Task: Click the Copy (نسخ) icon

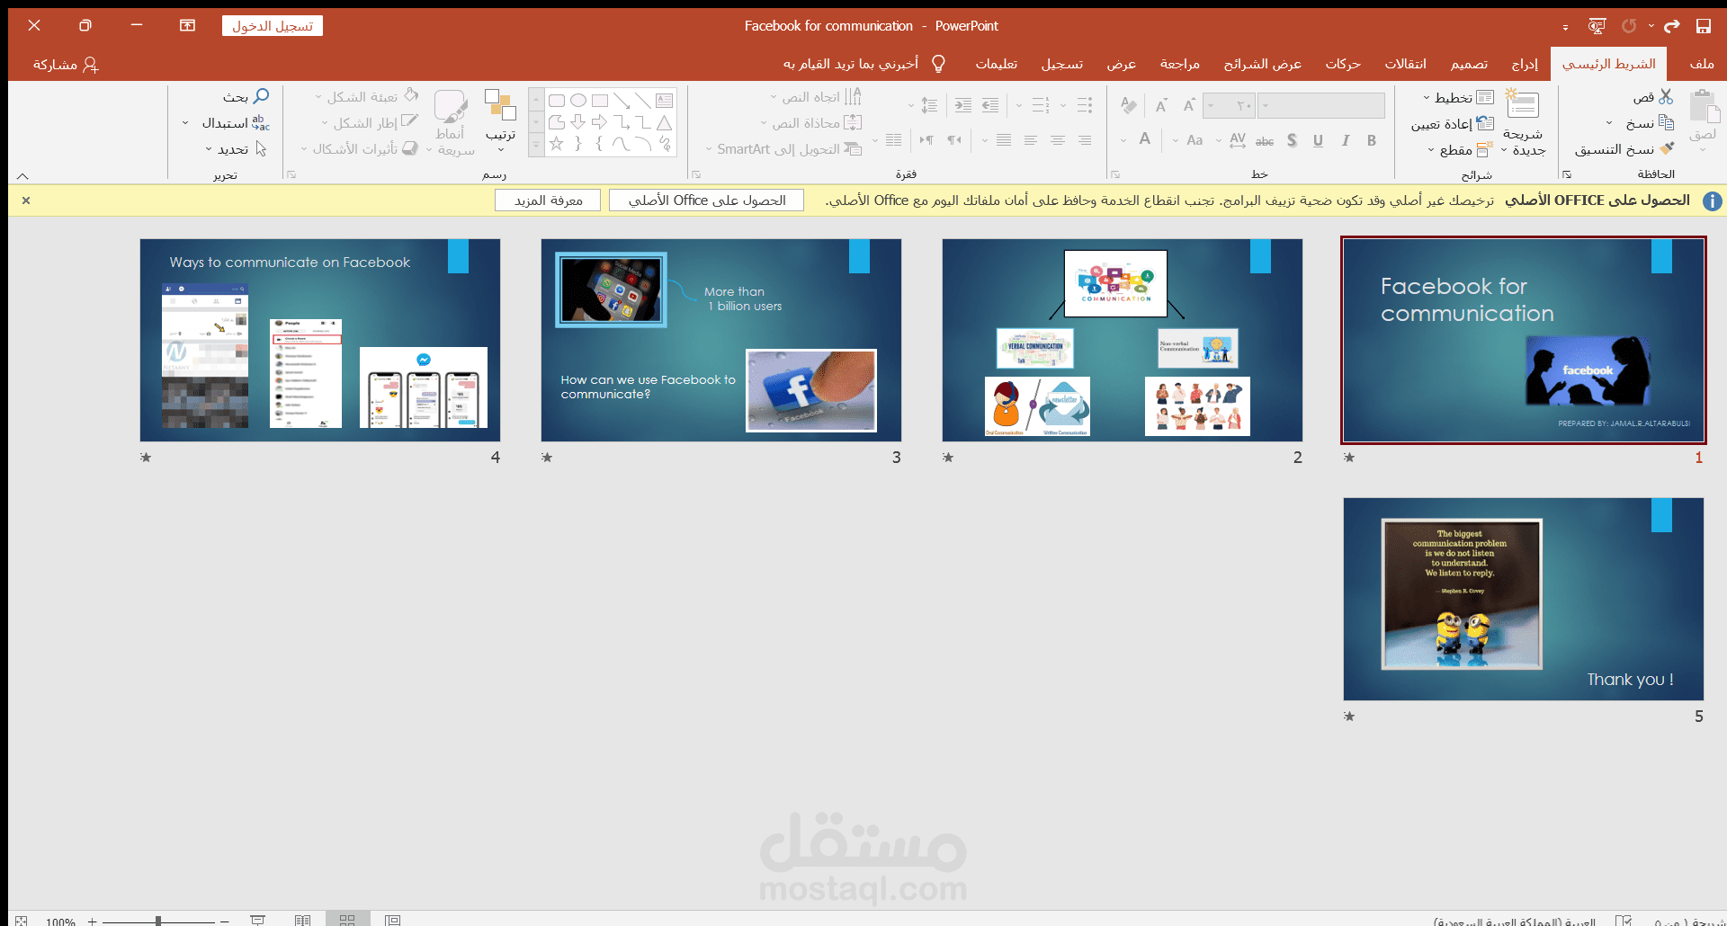Action: (x=1666, y=122)
